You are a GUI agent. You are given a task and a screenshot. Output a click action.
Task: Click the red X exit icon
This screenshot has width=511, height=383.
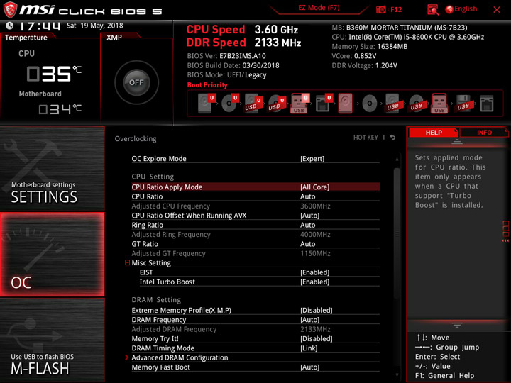point(497,10)
